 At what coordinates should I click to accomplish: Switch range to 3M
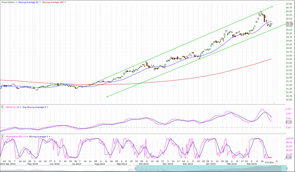point(146,170)
